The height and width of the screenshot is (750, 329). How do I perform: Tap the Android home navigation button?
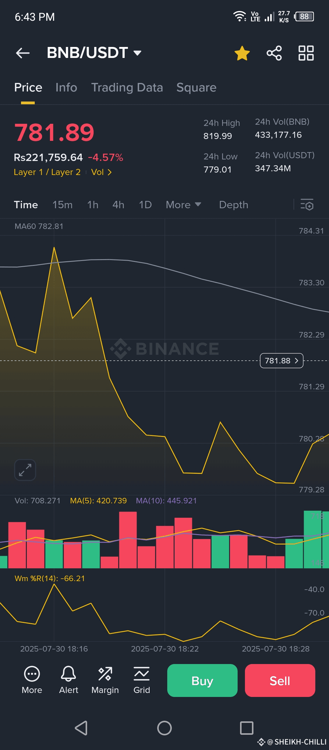tap(164, 728)
